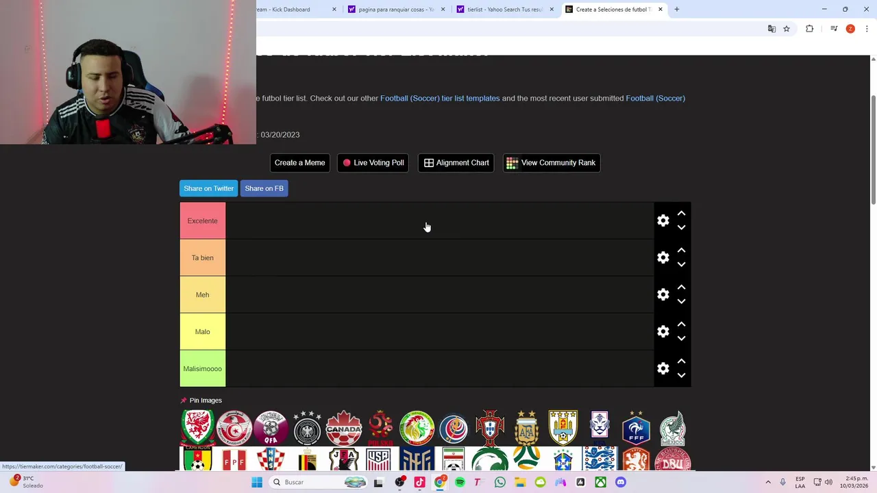Select the Germany eagle crest
This screenshot has height=493, width=877.
[x=307, y=428]
